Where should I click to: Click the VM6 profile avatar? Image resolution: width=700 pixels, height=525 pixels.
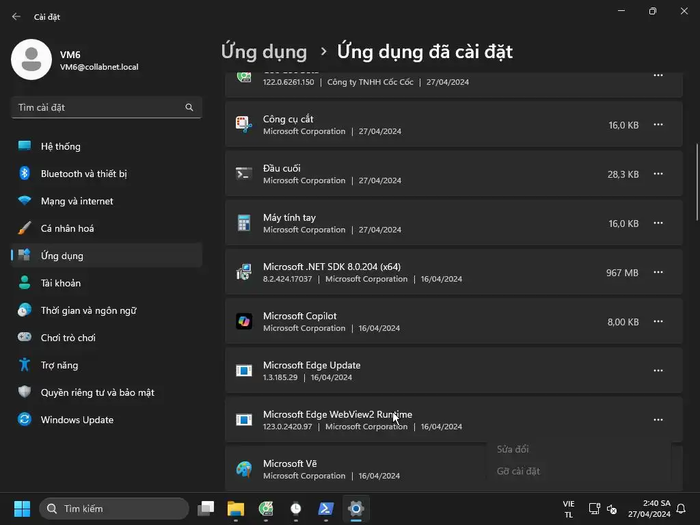click(31, 59)
